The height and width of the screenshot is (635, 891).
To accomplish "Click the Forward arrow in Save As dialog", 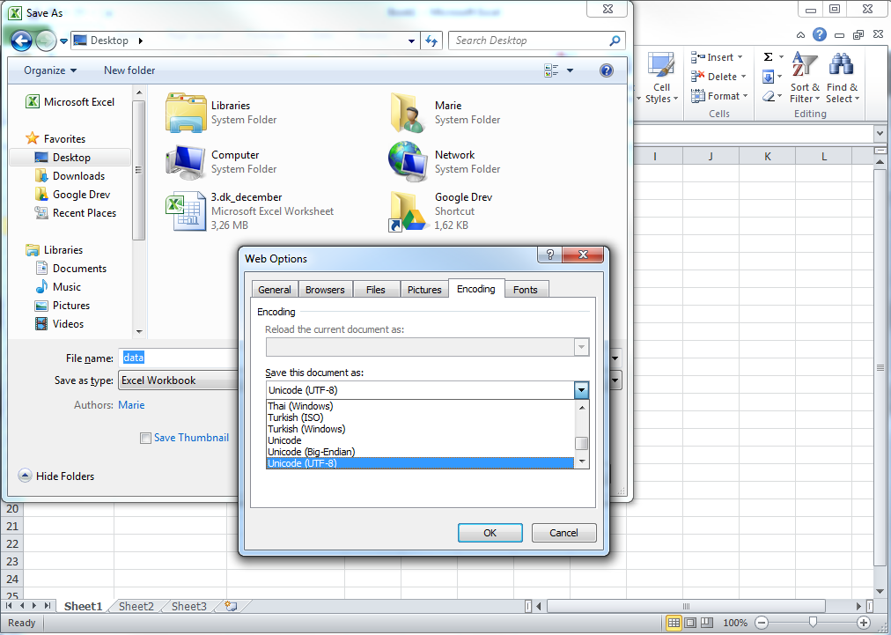I will point(46,41).
